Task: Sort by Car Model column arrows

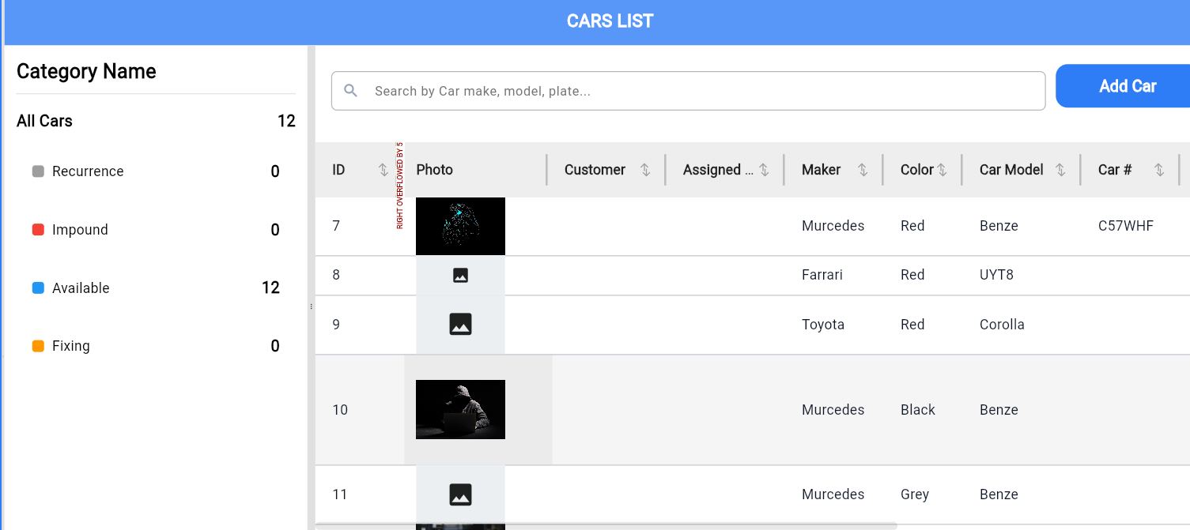Action: point(1060,170)
